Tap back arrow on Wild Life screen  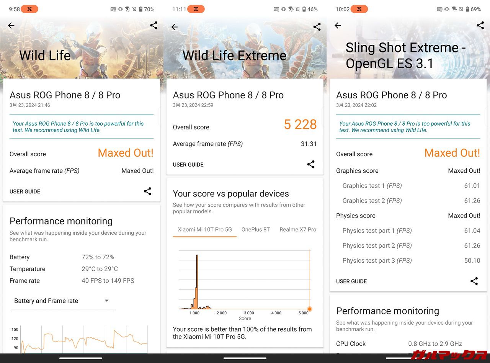pos(11,26)
